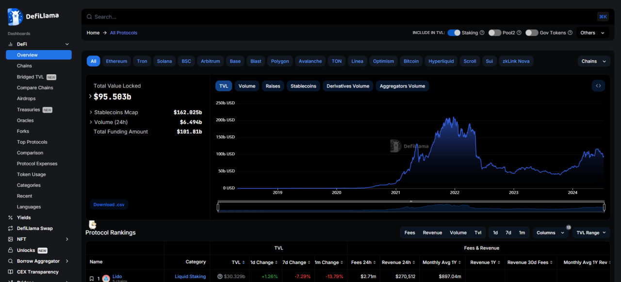Collapse the DeFi sidebar section

[67, 44]
